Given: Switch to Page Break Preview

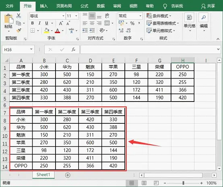Looking at the screenshot, I should [x=156, y=183].
